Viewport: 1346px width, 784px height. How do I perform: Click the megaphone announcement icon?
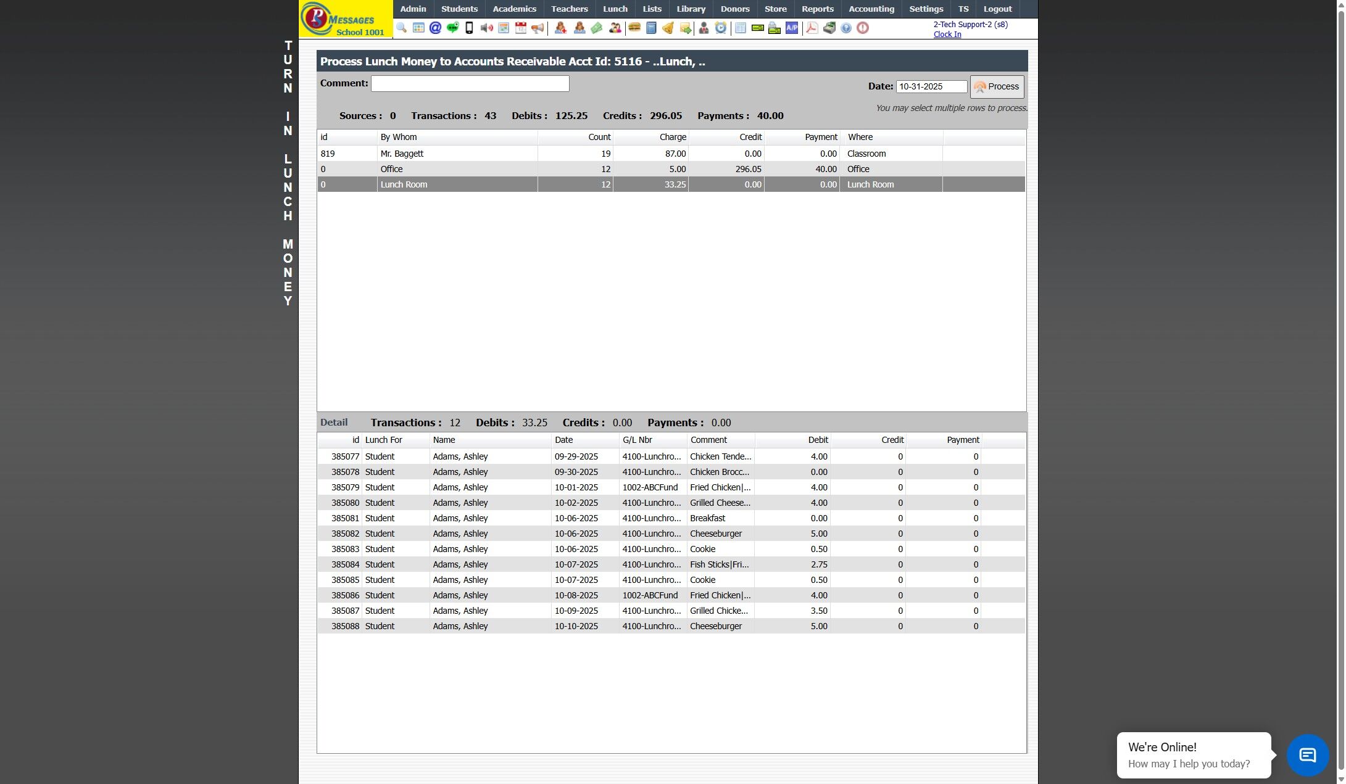tap(538, 28)
